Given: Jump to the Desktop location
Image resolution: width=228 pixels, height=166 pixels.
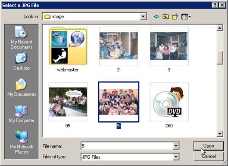Looking at the screenshot, I should (x=22, y=61).
